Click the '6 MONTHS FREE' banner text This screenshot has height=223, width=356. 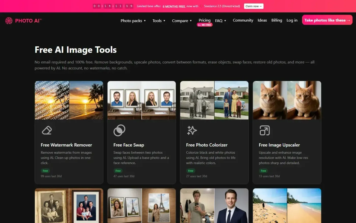pyautogui.click(x=174, y=6)
